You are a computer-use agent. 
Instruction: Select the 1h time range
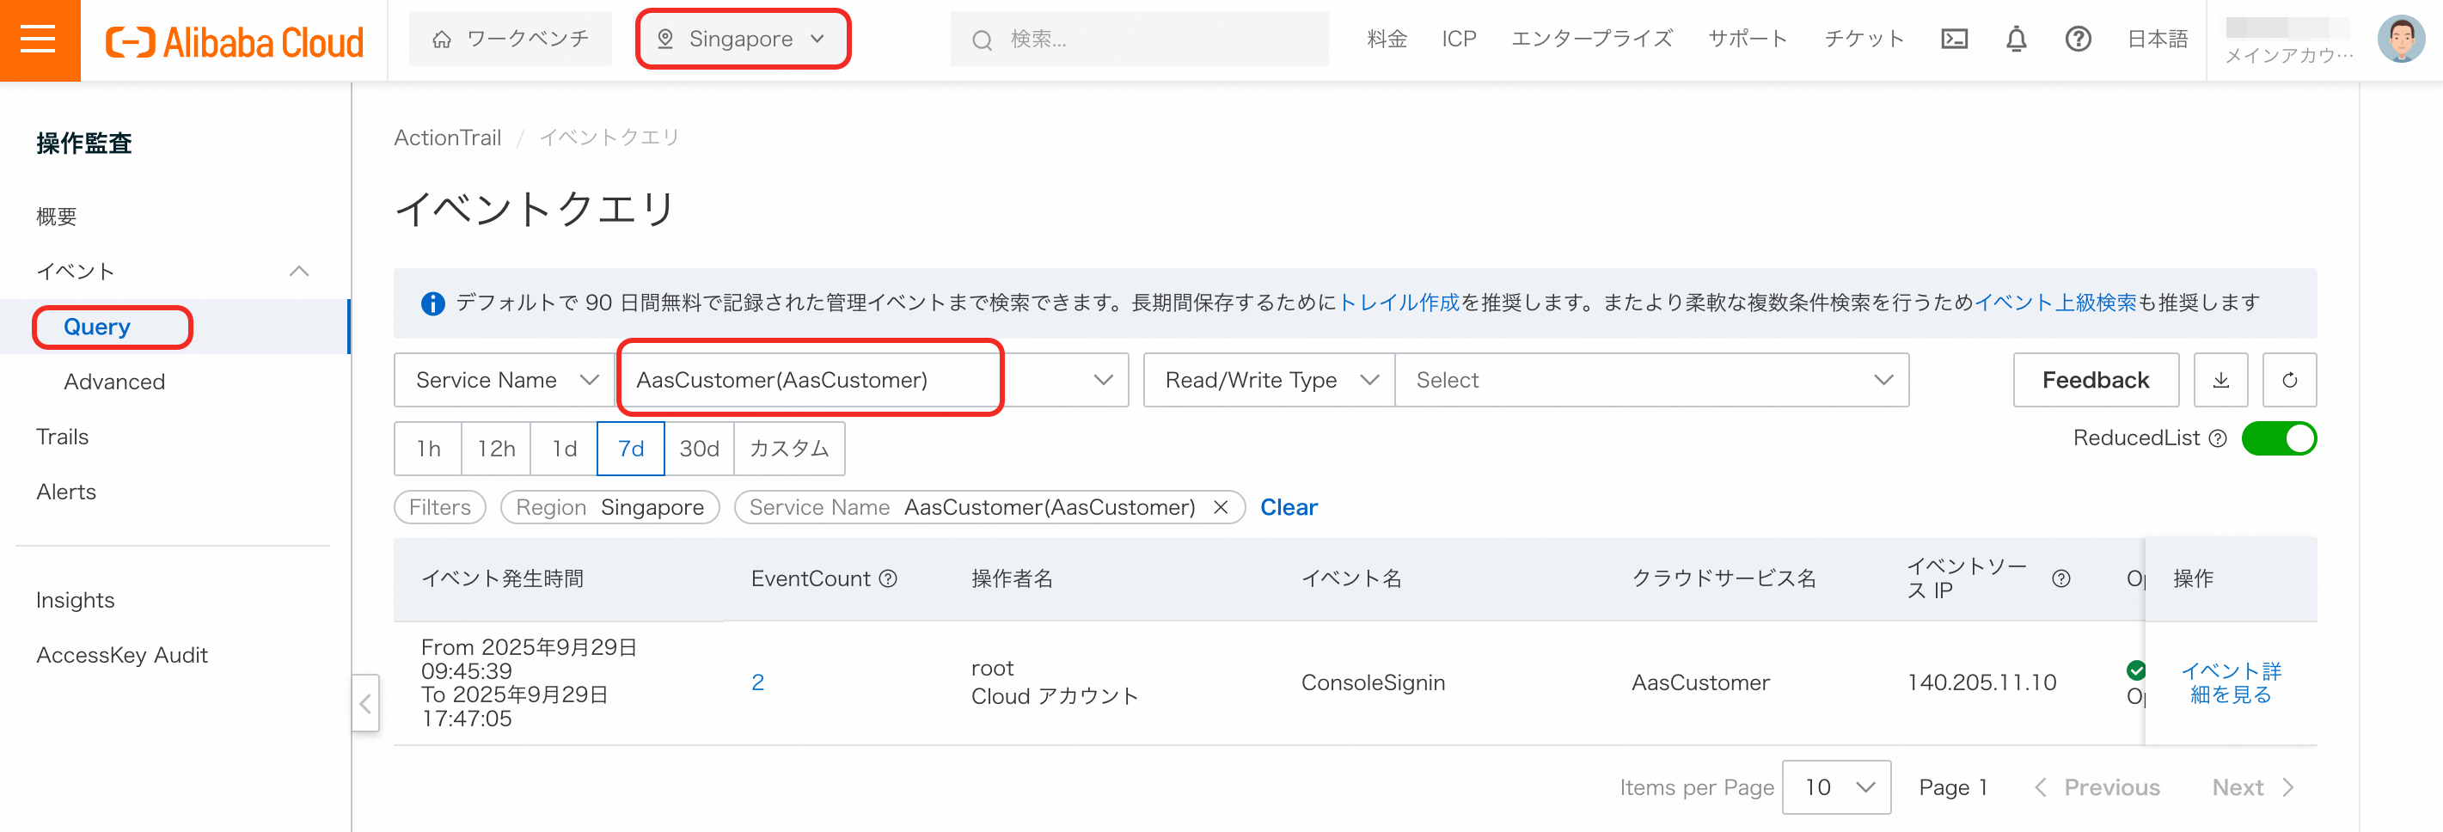[429, 449]
